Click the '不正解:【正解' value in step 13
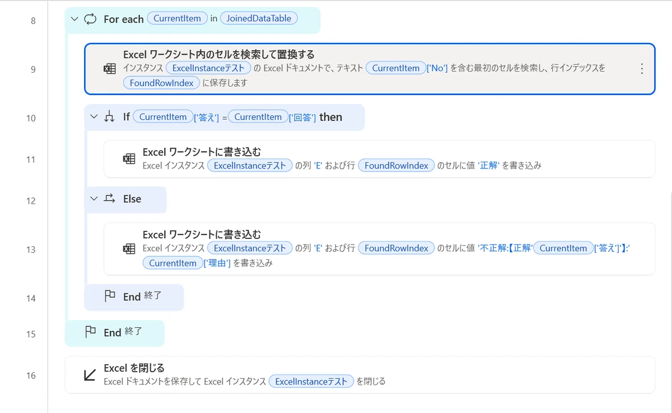This screenshot has height=413, width=672. click(x=505, y=248)
